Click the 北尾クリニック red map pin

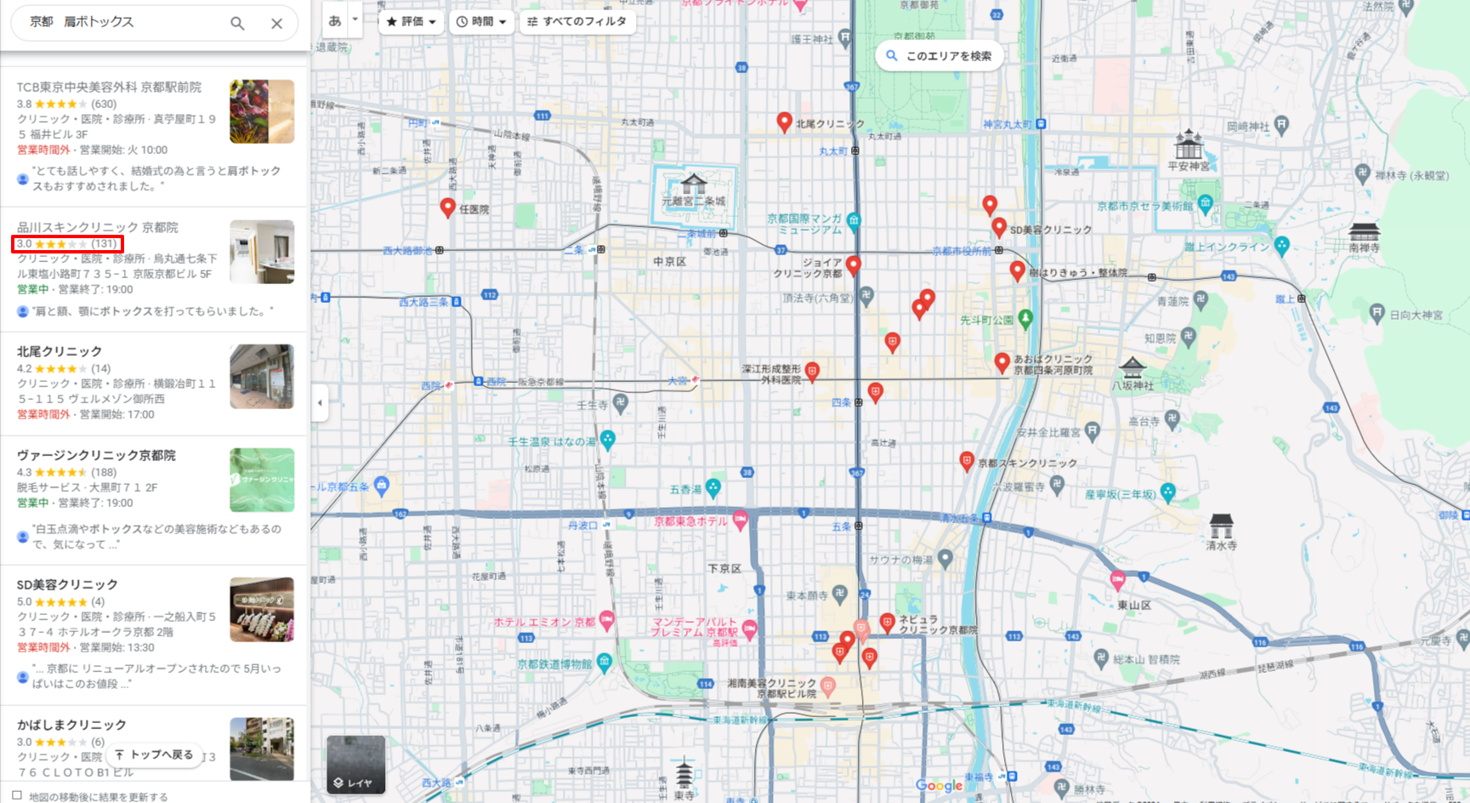(784, 122)
